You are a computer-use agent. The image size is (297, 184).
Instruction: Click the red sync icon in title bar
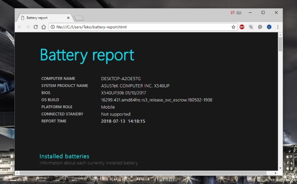click(232, 12)
